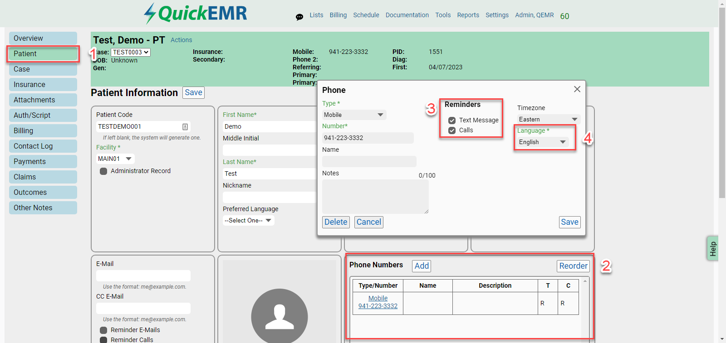The image size is (726, 343).
Task: Cancel the Phone dialog
Action: coord(369,222)
